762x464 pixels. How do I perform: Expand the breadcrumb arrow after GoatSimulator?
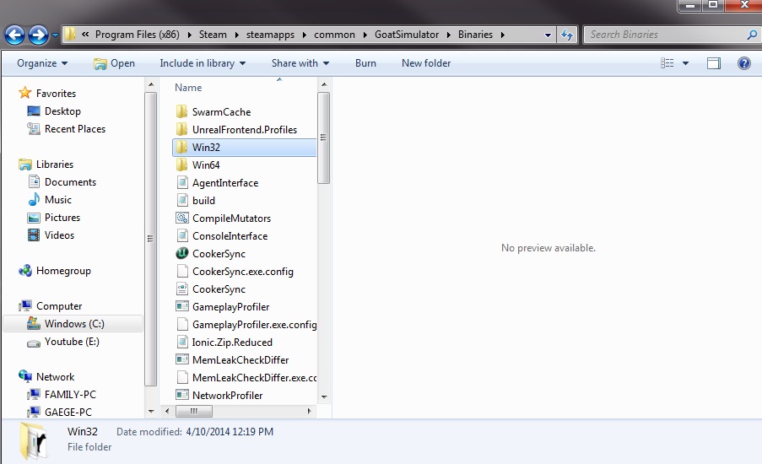(x=448, y=35)
